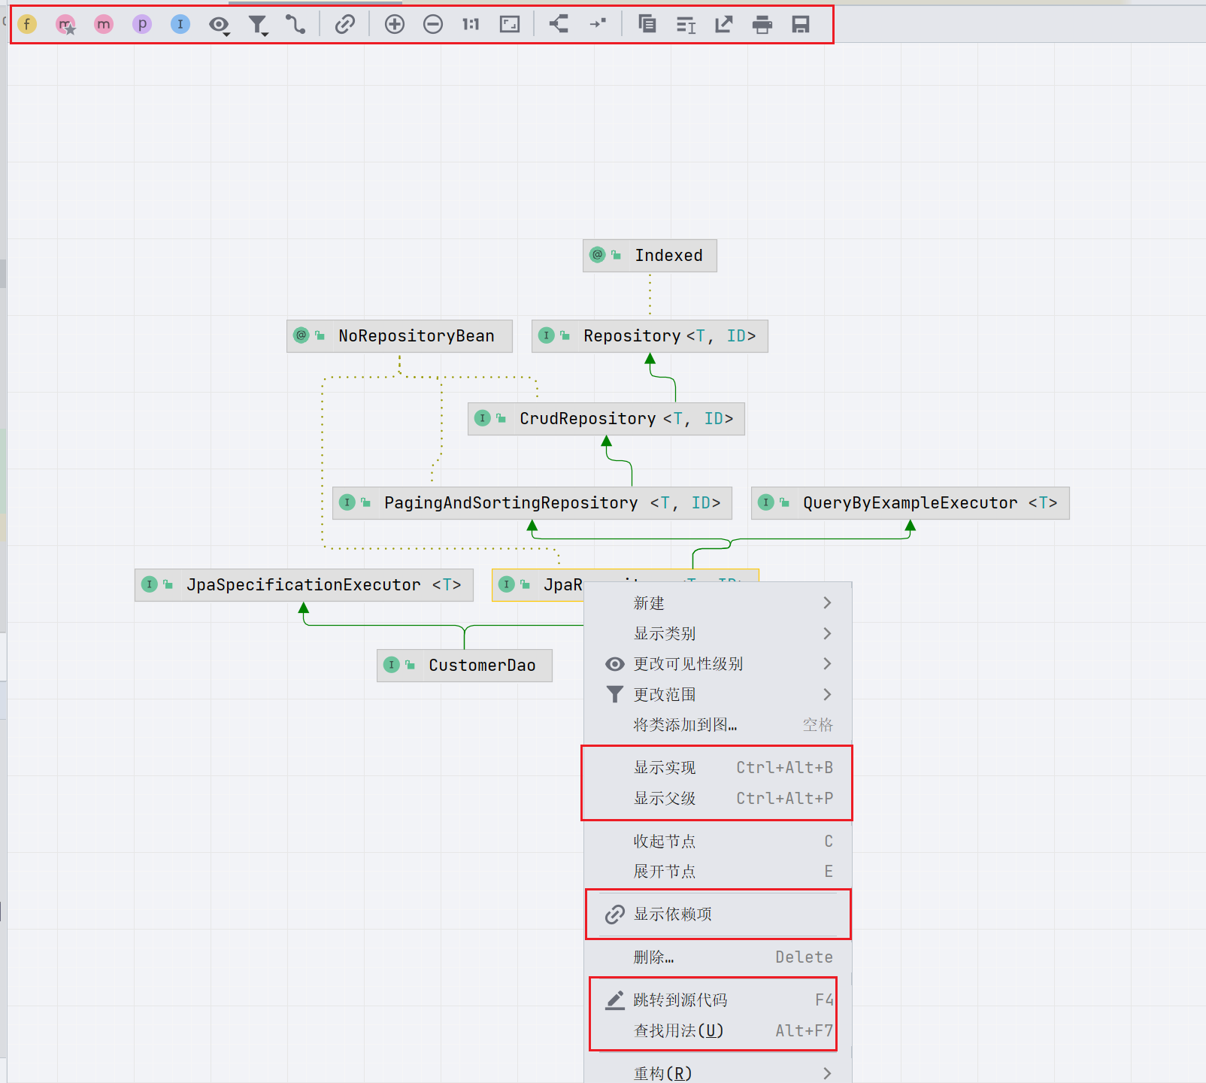The image size is (1206, 1083).
Task: Reset zoom to actual size 1:1
Action: [471, 25]
